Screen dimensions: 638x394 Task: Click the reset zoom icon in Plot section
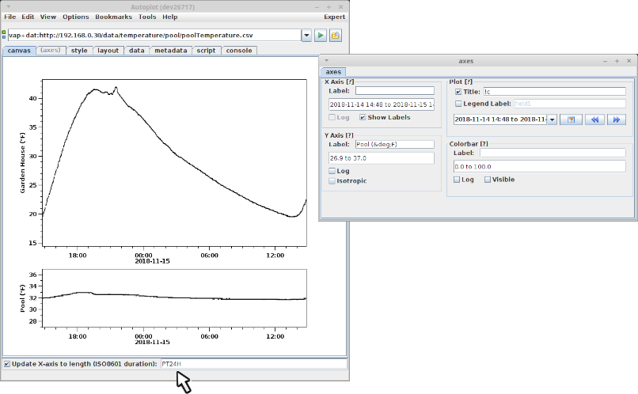pyautogui.click(x=571, y=119)
